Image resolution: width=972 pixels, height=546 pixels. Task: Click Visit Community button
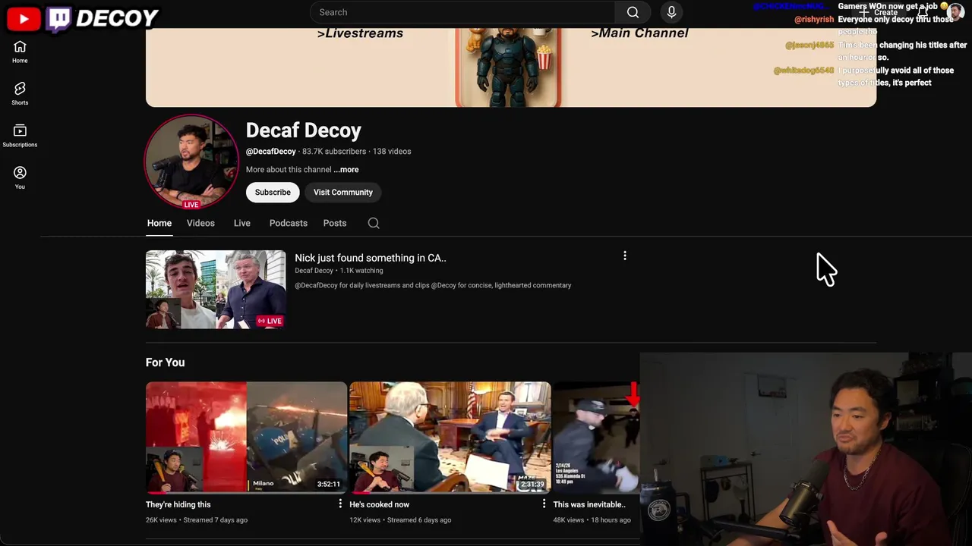[343, 192]
